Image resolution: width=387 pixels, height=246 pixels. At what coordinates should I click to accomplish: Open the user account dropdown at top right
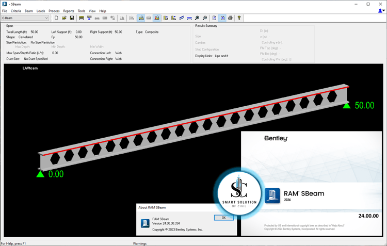point(381,11)
